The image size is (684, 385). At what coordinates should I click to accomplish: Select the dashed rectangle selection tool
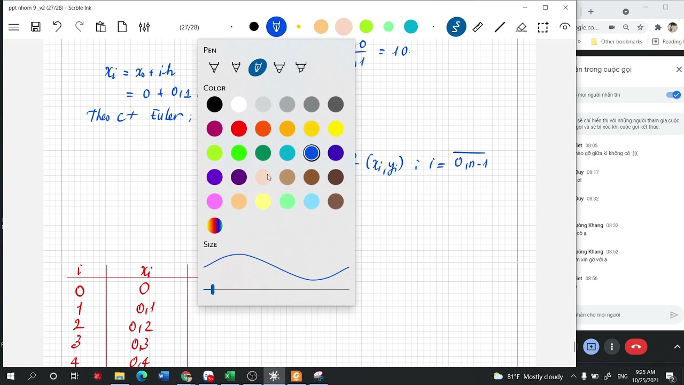tap(543, 27)
